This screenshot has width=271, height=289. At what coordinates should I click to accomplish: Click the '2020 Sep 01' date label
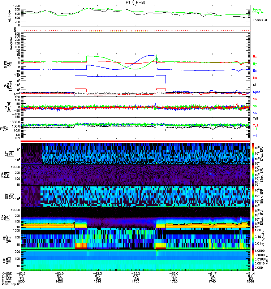[x=11, y=284]
